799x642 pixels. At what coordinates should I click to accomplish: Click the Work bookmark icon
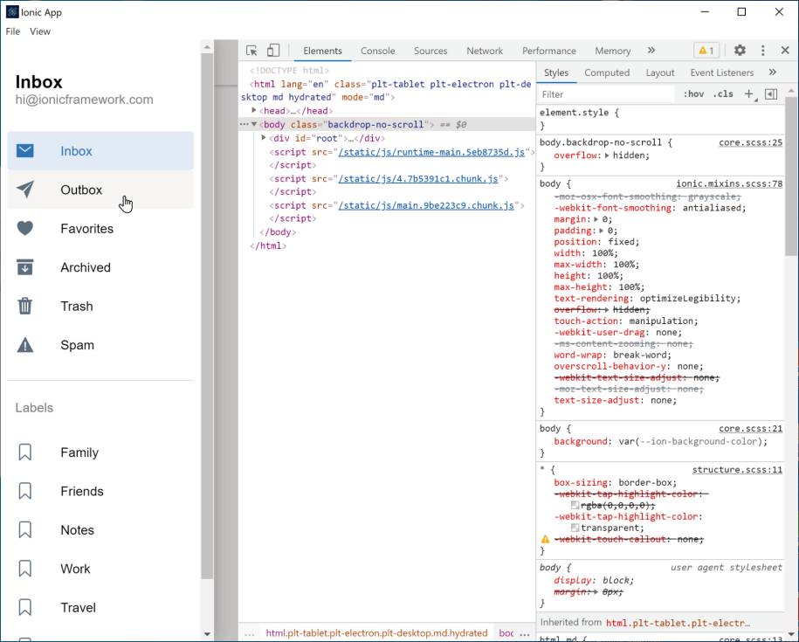(25, 569)
